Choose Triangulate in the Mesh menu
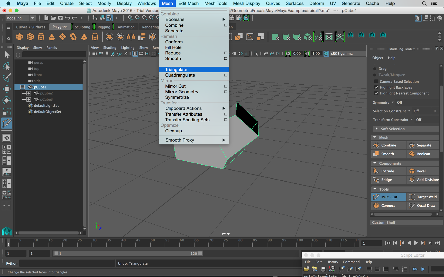 pos(194,70)
